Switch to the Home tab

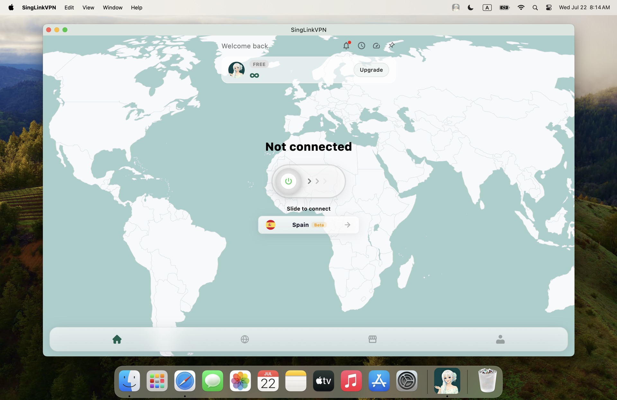[x=117, y=339]
